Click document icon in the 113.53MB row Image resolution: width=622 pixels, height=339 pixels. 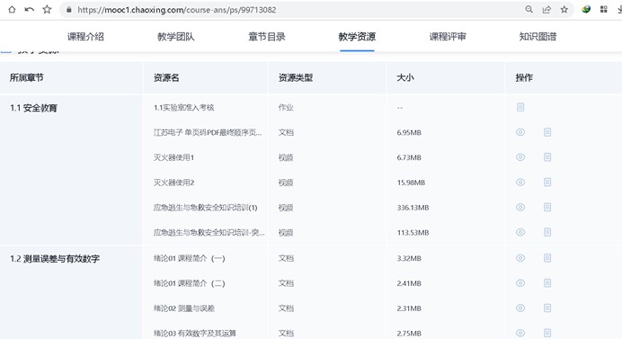pos(547,232)
